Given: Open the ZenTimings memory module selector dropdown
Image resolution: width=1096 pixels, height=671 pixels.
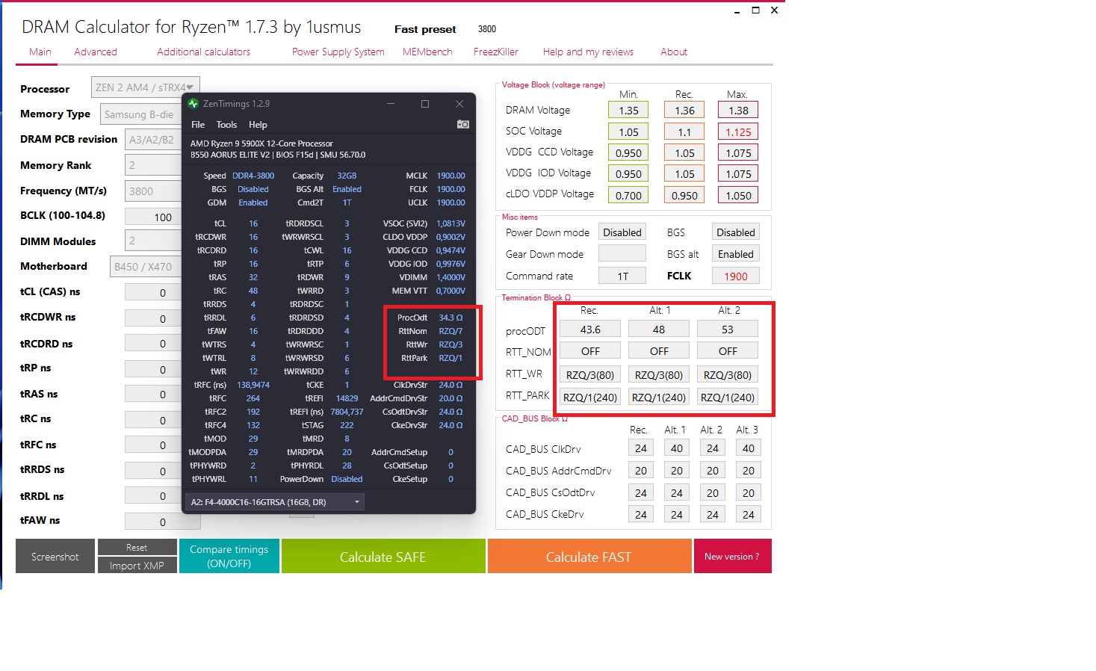Looking at the screenshot, I should coord(275,502).
